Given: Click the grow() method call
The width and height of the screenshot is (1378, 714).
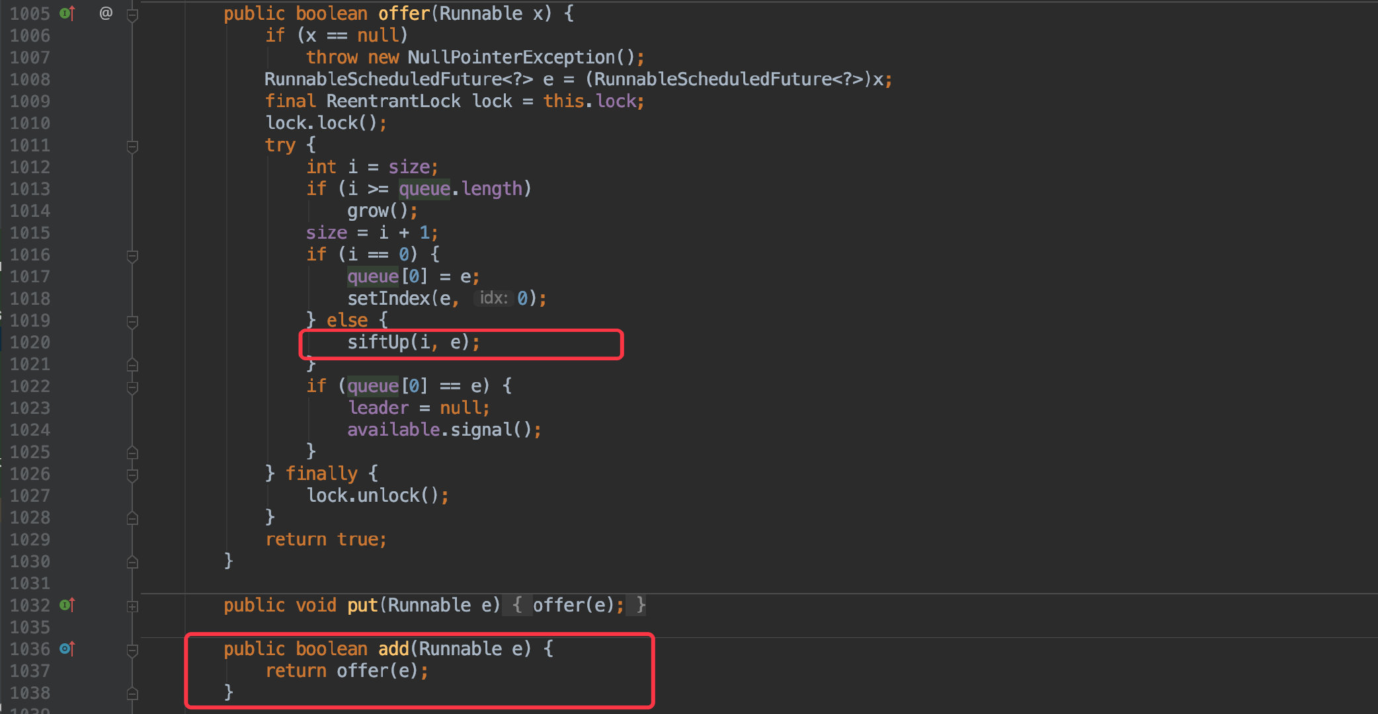Looking at the screenshot, I should pyautogui.click(x=377, y=211).
